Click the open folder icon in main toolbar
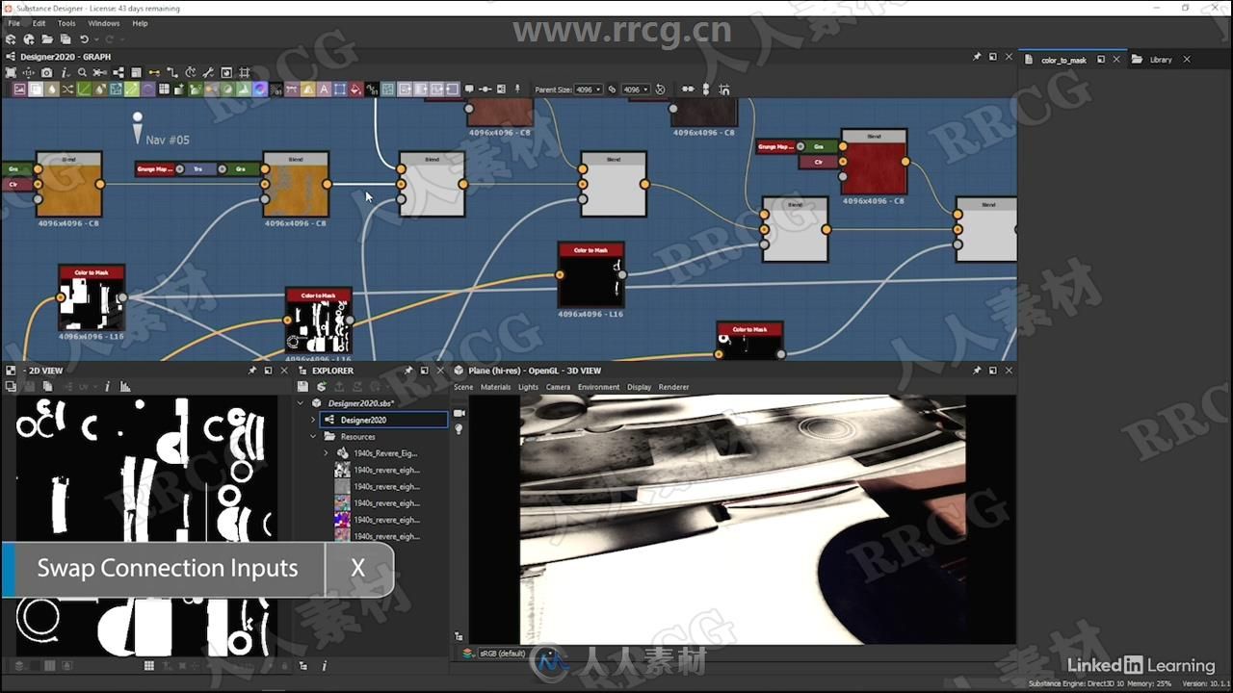 (47, 39)
